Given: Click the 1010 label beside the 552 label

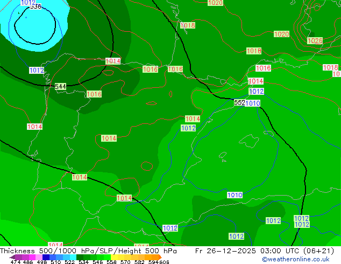Looking at the screenshot, I should click(x=253, y=103).
